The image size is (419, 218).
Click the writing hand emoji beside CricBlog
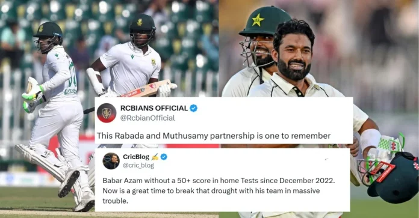155,157
